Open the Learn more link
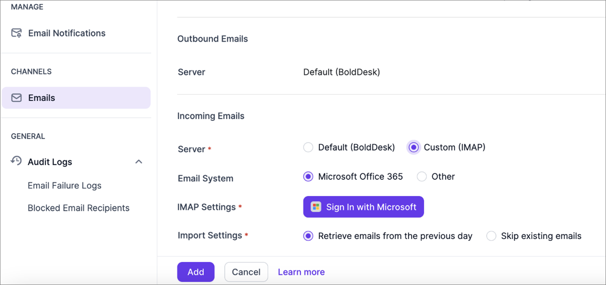This screenshot has height=285, width=606. pos(301,272)
